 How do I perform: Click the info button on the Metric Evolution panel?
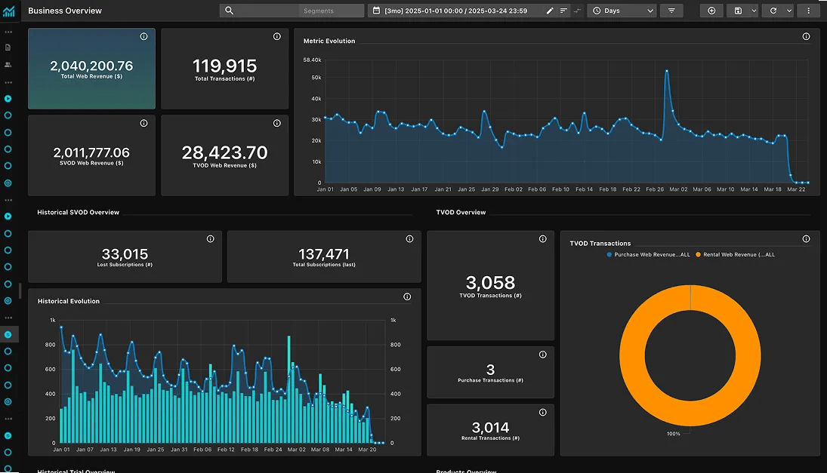[x=808, y=35]
